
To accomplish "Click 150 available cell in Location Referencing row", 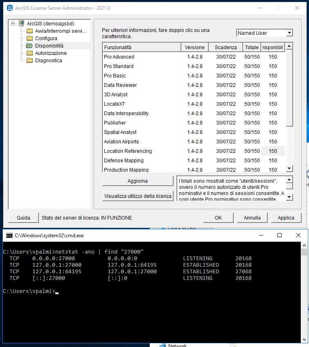I will tap(273, 151).
